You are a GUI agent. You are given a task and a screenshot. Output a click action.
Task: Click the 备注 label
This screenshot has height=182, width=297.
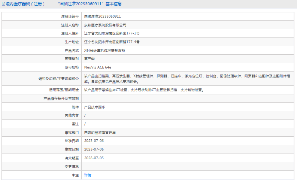(75, 124)
